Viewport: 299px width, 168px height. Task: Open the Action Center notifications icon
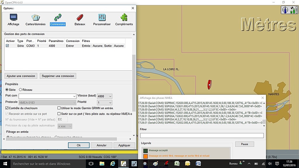click(x=277, y=164)
